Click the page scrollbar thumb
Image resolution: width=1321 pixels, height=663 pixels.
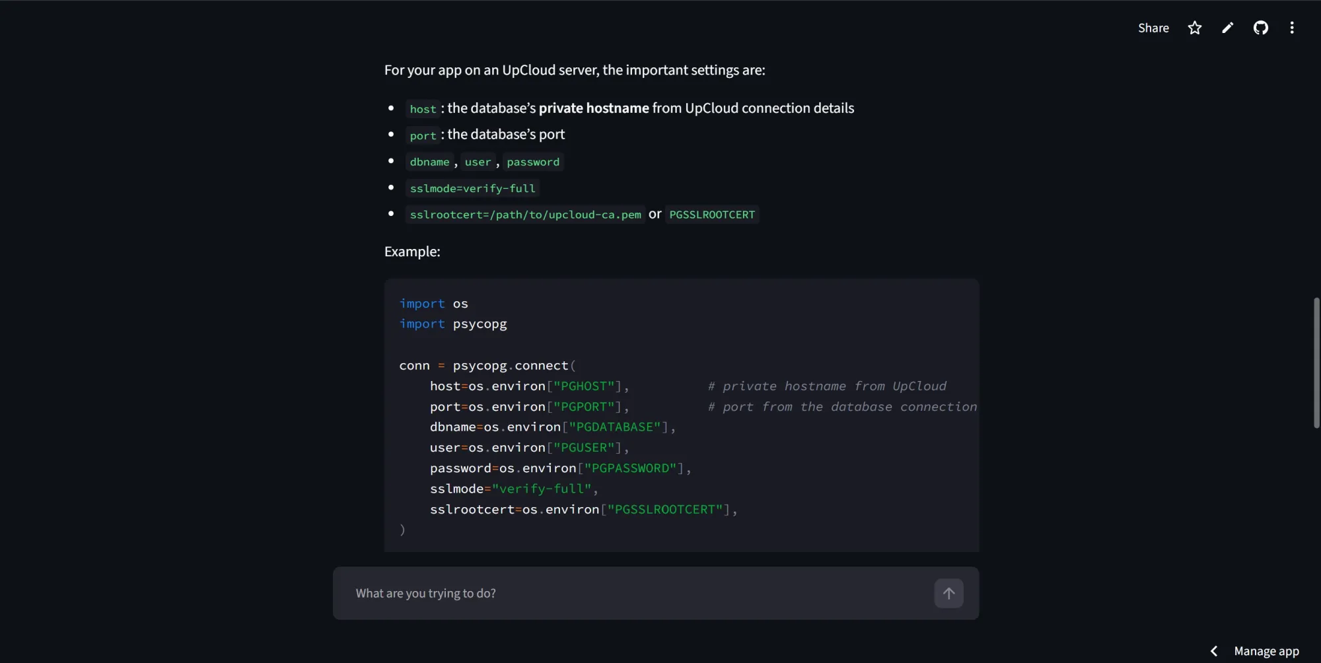coord(1316,363)
